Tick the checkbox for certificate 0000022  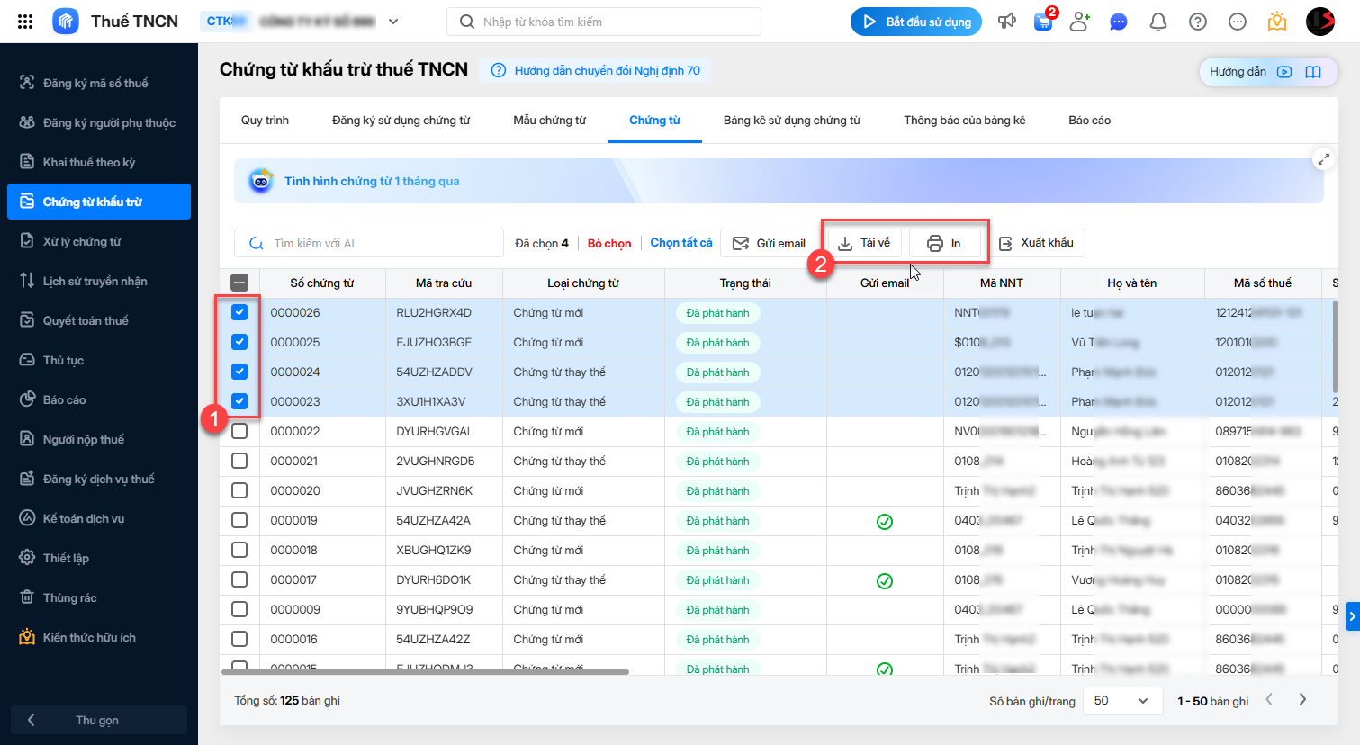click(x=239, y=431)
